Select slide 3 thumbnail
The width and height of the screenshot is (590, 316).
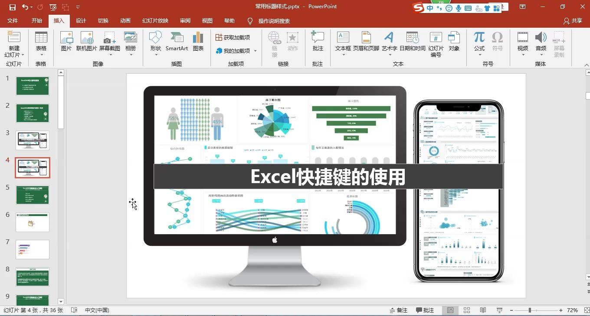click(x=33, y=140)
